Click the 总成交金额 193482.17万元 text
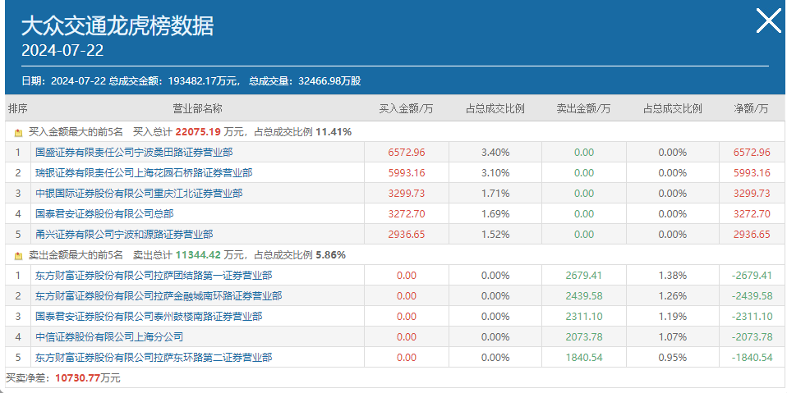This screenshot has width=787, height=393. coord(174,80)
